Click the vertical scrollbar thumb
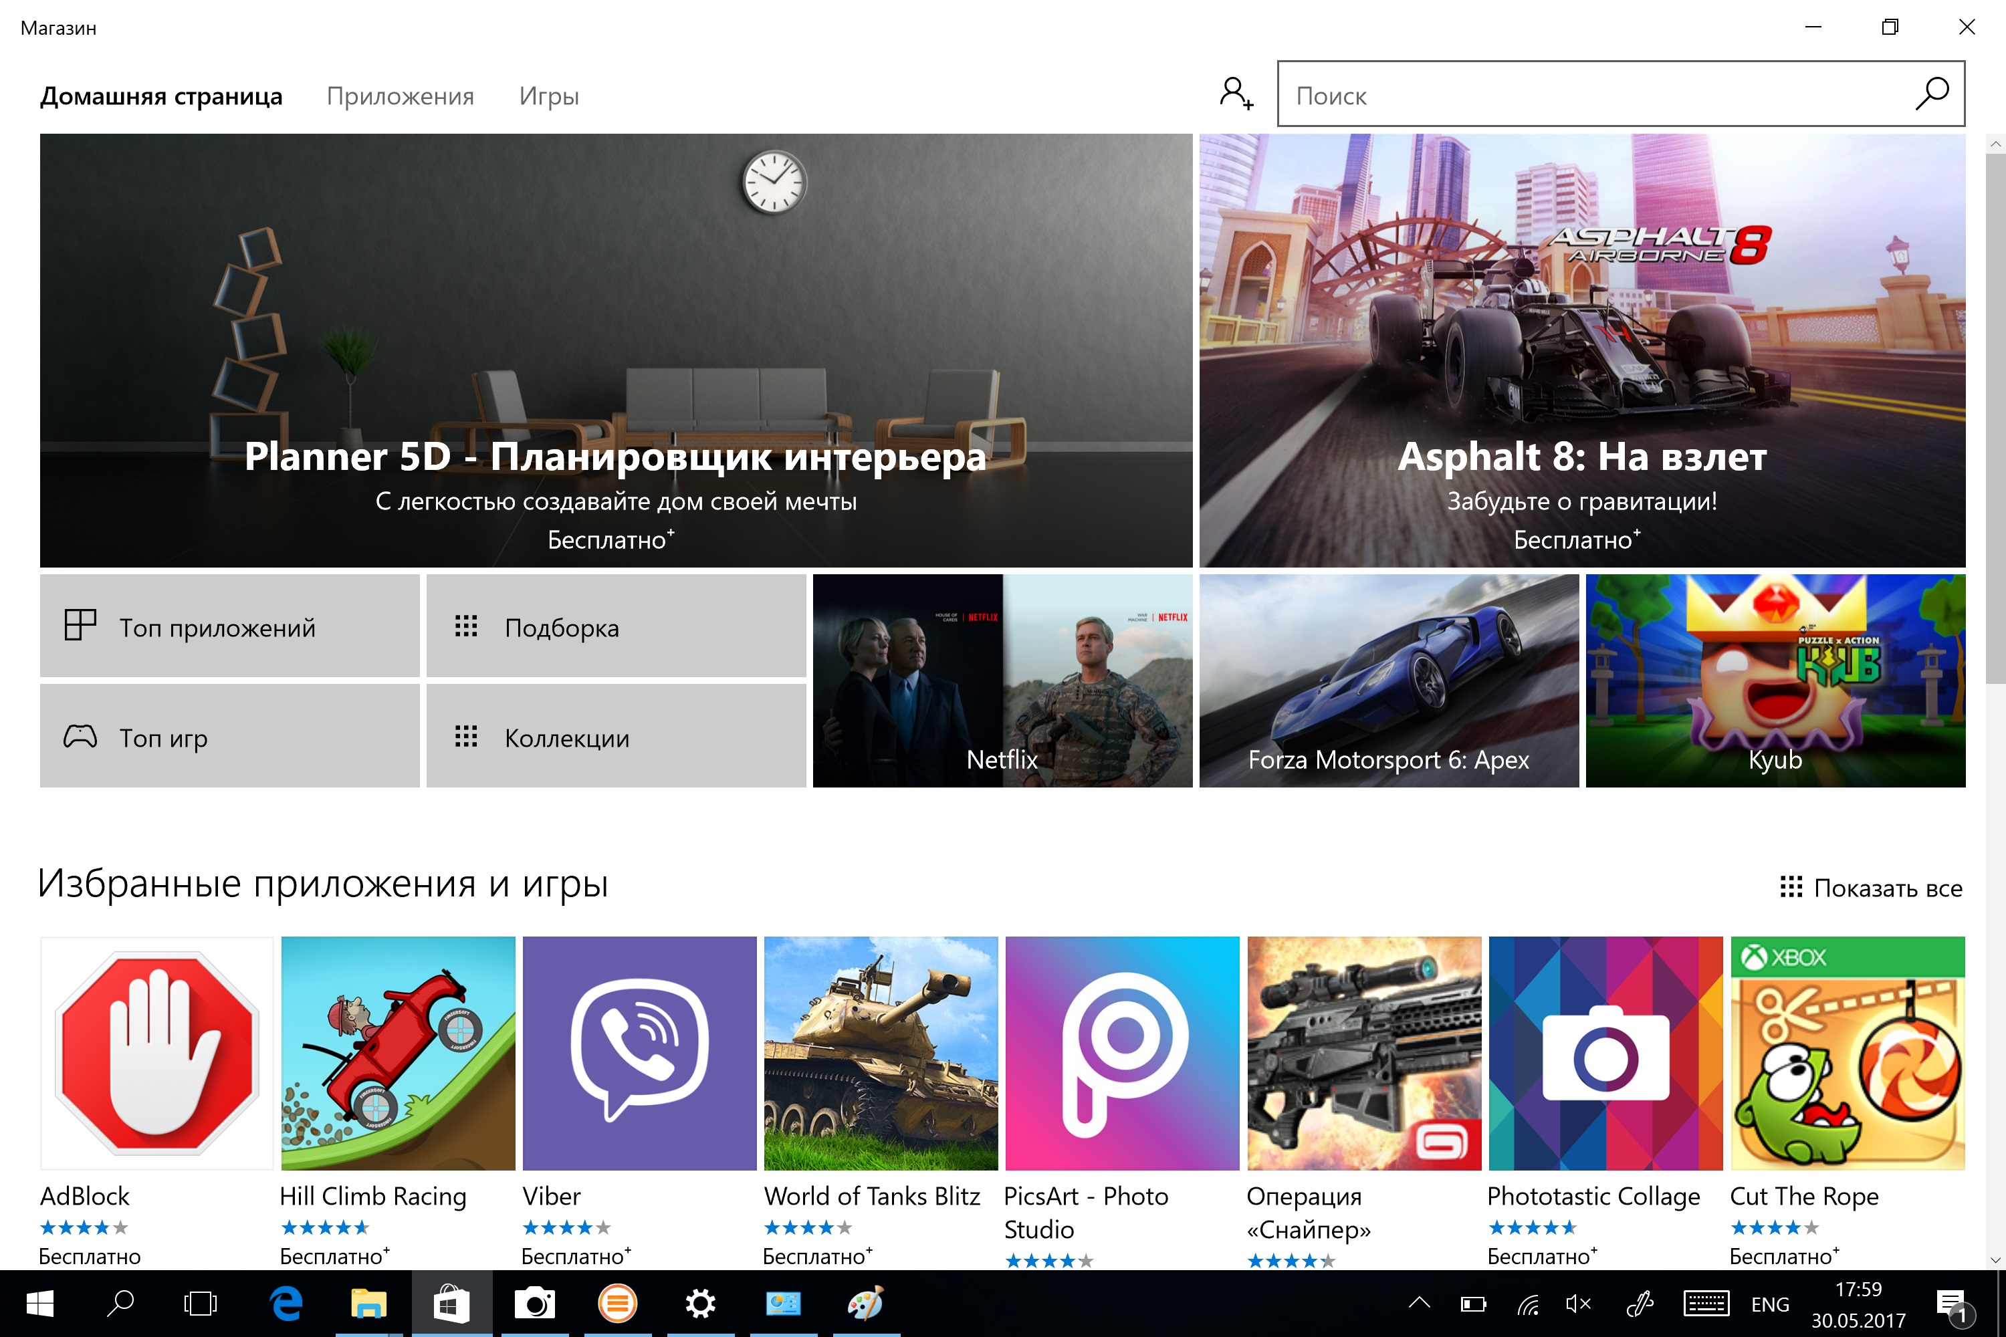Viewport: 2006px width, 1337px height. click(x=1995, y=418)
